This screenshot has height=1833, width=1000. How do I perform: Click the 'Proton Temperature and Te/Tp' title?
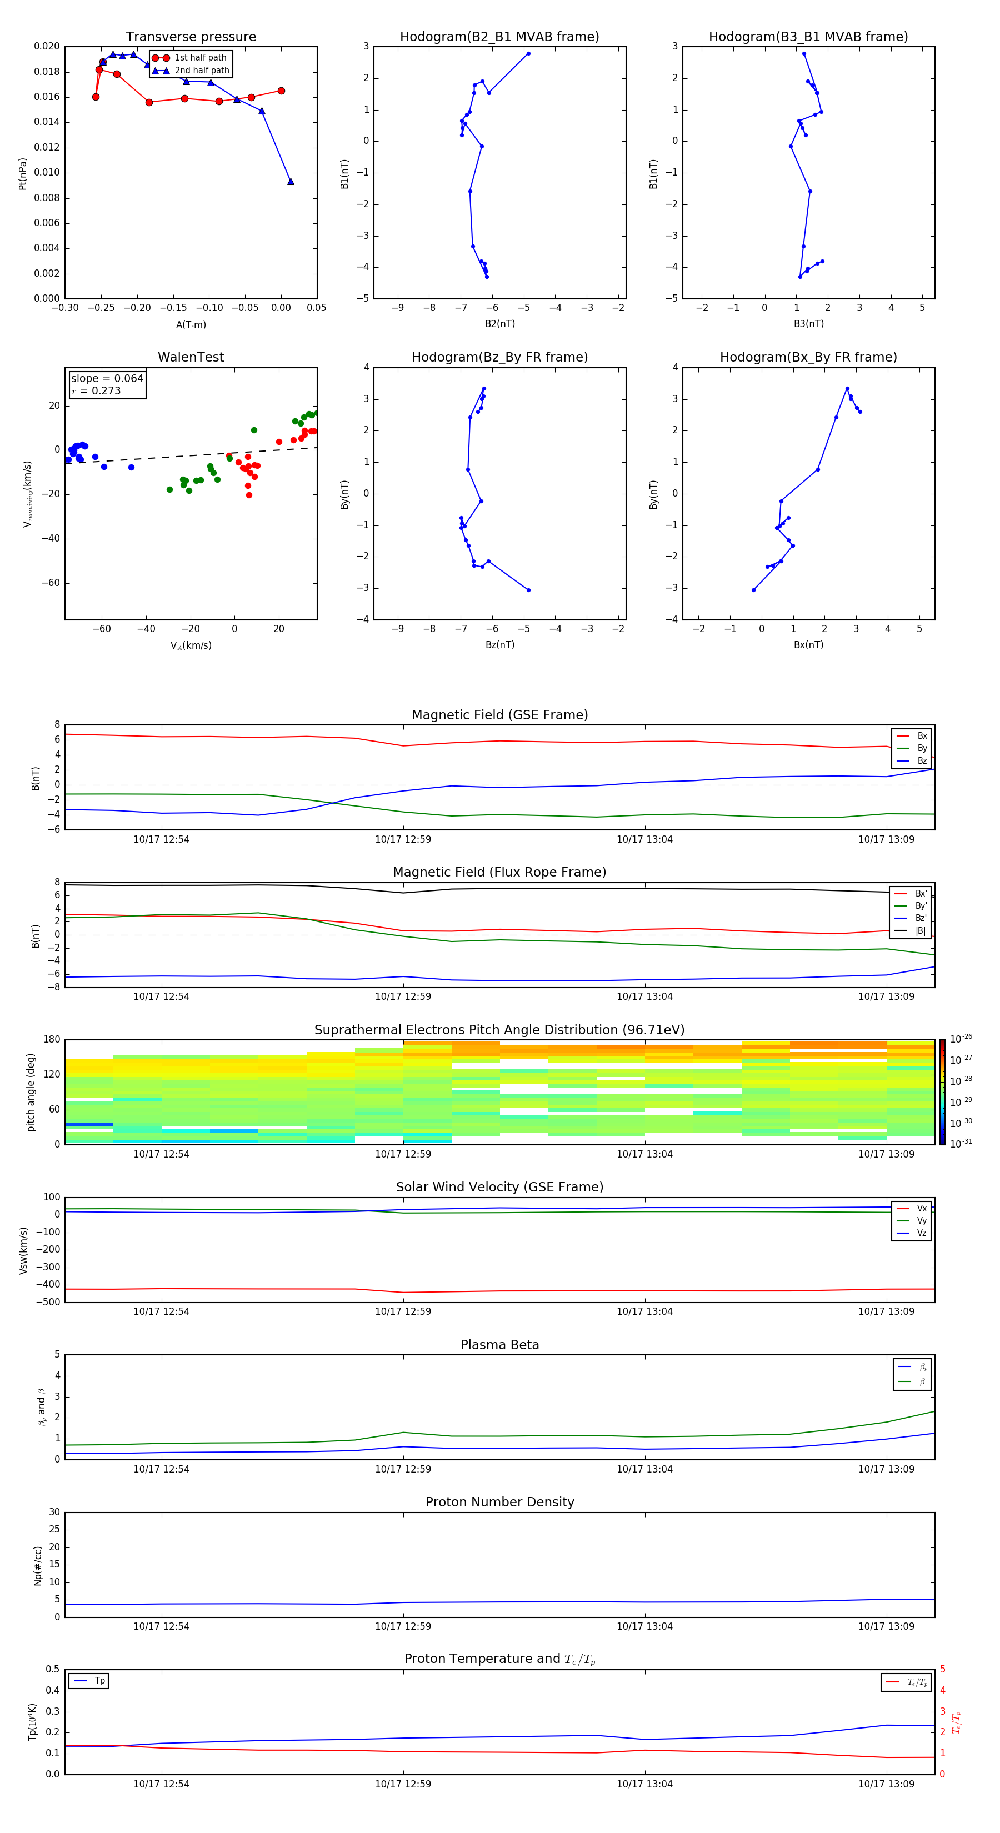(x=499, y=1659)
